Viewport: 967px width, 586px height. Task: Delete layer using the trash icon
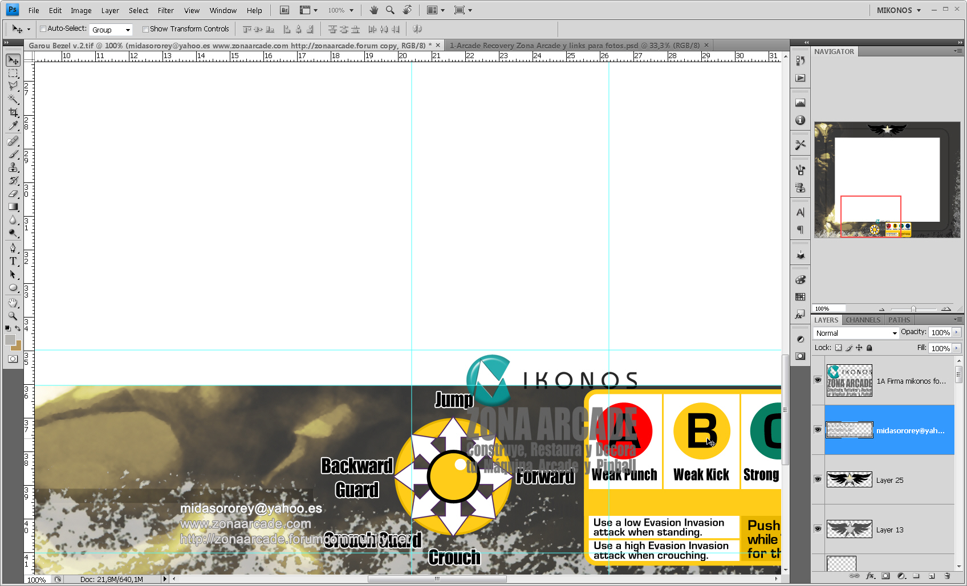947,576
